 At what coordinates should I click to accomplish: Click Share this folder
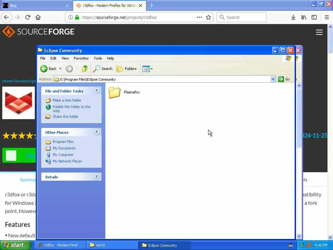coord(65,117)
